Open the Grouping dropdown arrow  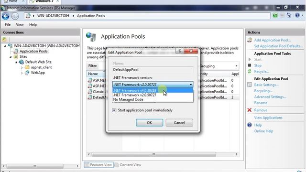(x=236, y=66)
